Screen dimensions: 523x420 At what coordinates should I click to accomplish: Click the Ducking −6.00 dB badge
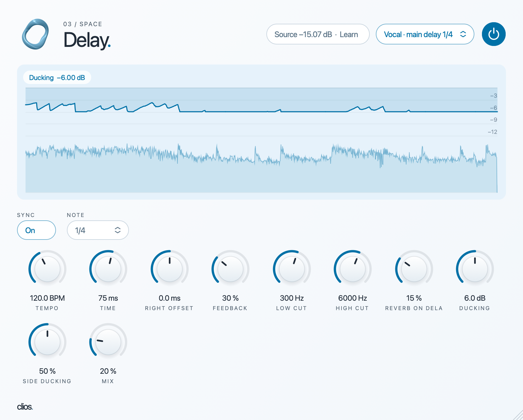tap(57, 78)
